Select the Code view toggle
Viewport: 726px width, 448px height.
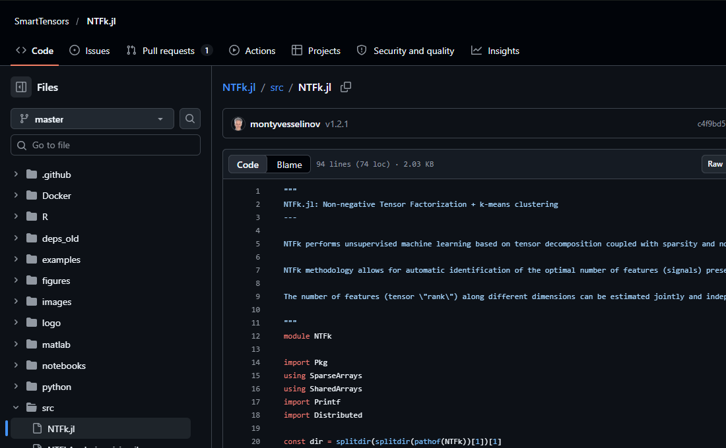pos(247,165)
